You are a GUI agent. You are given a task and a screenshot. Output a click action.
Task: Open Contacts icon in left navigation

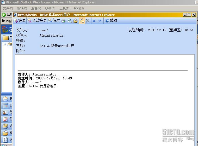[x=5, y=112]
